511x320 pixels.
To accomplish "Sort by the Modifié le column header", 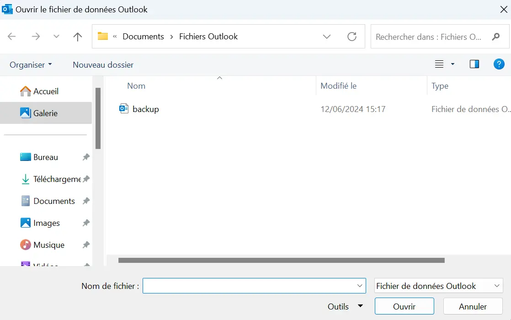I will tap(338, 86).
